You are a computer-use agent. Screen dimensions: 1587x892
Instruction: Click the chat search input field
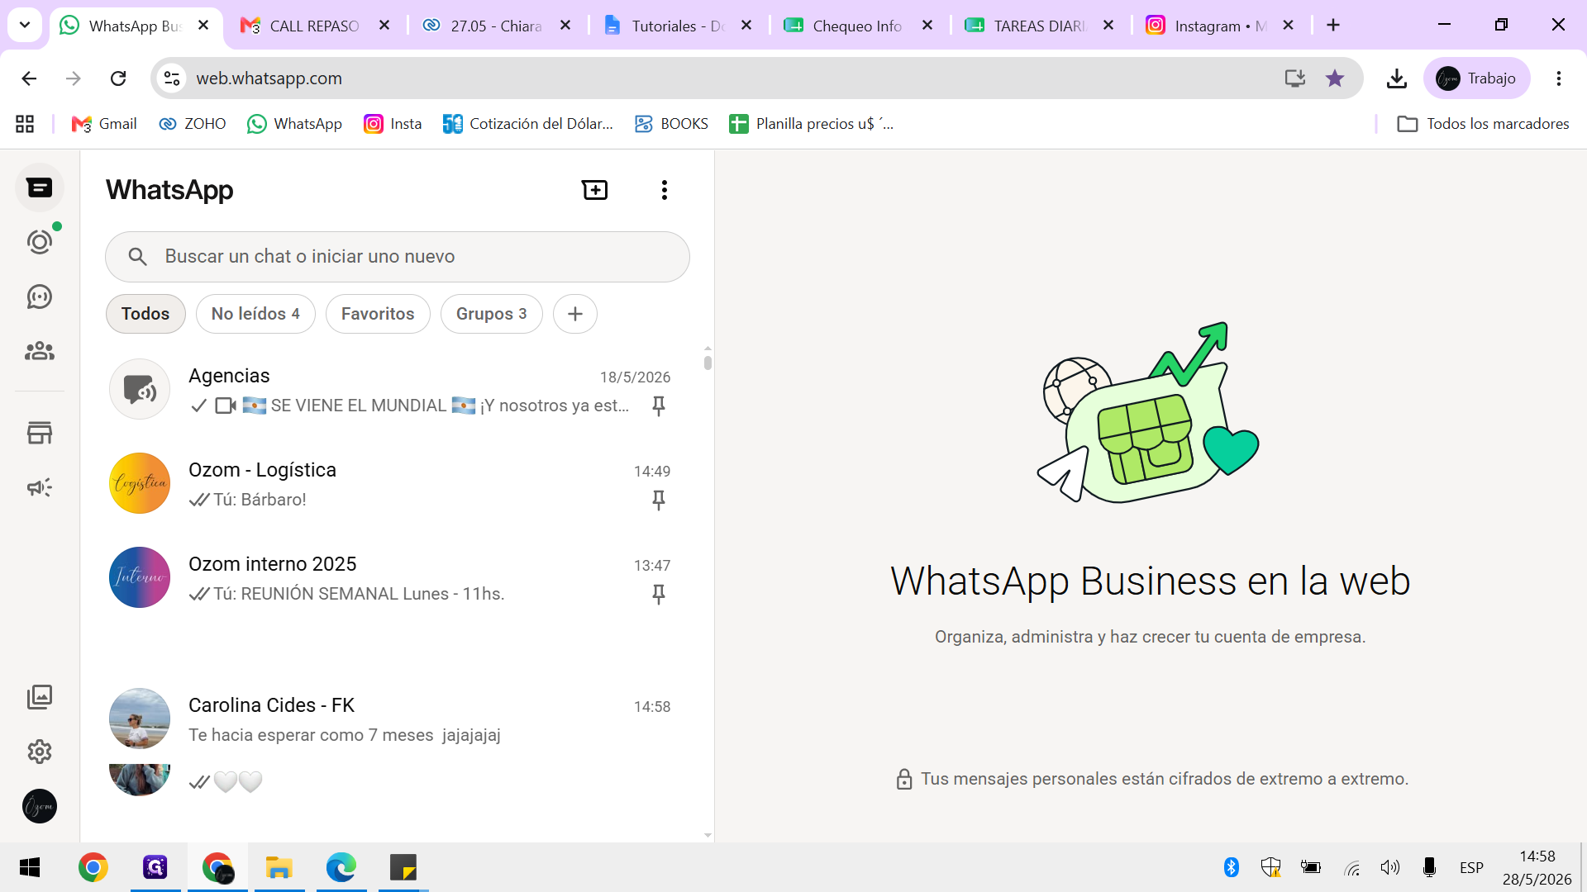click(398, 257)
